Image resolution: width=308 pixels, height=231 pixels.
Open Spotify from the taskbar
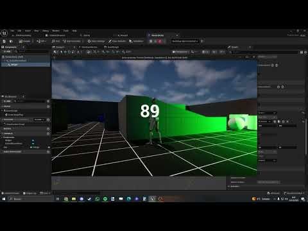coord(105,199)
